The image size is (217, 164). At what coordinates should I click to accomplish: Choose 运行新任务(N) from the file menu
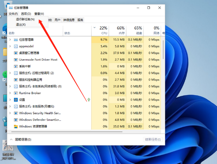[26, 19]
